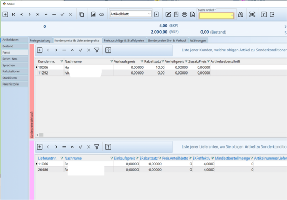The image size is (287, 200).
Task: Click Rabattsatz value 10,00
Action: click(160, 67)
